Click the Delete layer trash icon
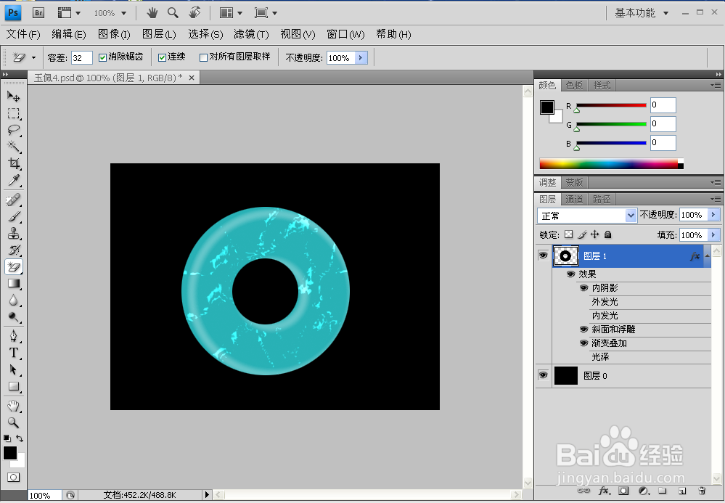The image size is (725, 503). click(x=702, y=491)
